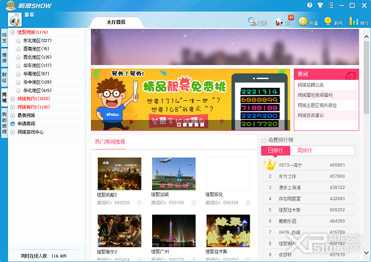Click 葡萄乐园 in the ranking list
Viewport: 371px width, 262px height.
point(288,221)
